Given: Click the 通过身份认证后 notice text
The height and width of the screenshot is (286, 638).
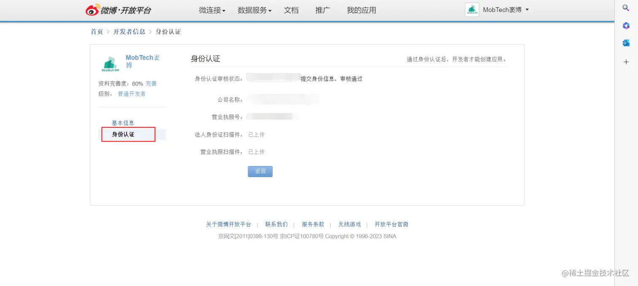Looking at the screenshot, I should 457,59.
